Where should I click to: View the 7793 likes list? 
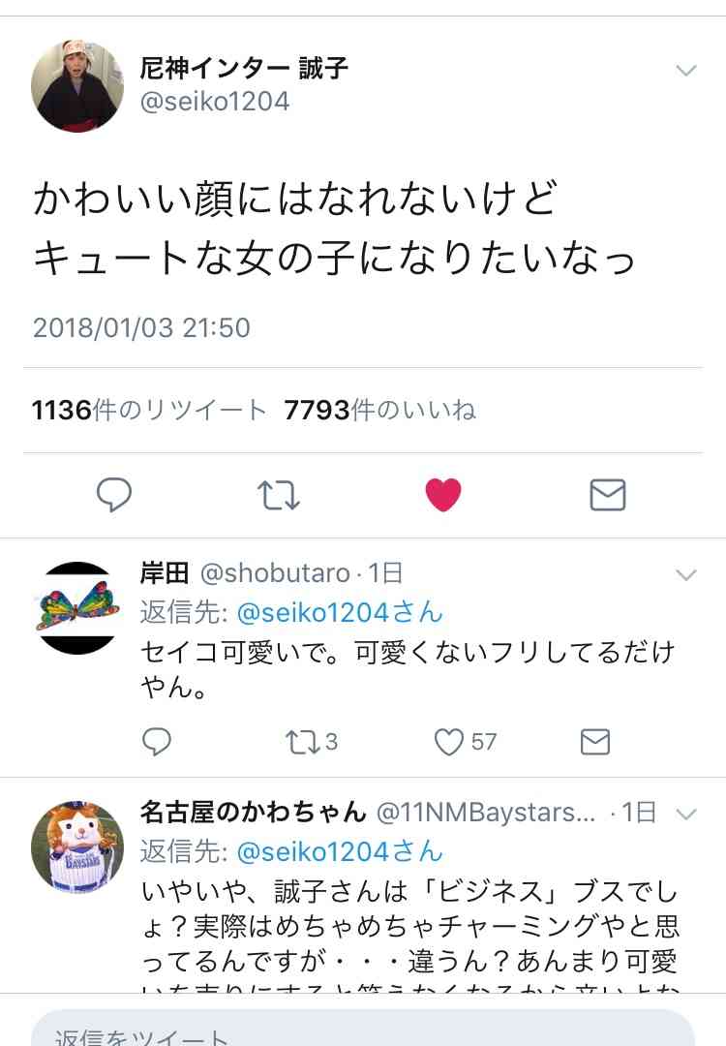380,410
